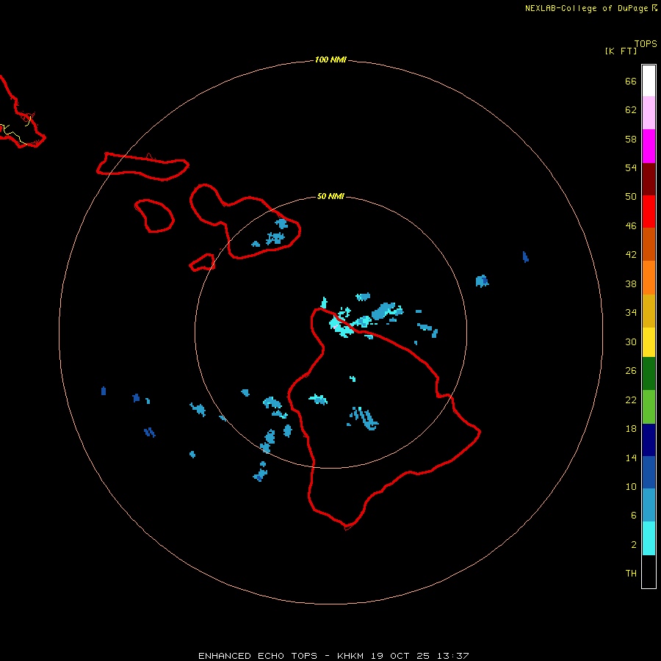This screenshot has height=661, width=661.
Task: Click the black TH threshold legend swatch
Action: coord(649,571)
